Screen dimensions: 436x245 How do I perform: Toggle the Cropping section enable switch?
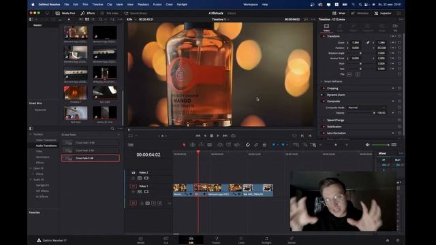324,88
